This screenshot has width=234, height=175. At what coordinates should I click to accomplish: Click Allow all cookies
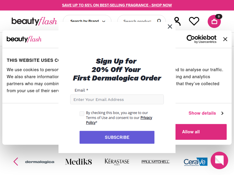click(201, 132)
